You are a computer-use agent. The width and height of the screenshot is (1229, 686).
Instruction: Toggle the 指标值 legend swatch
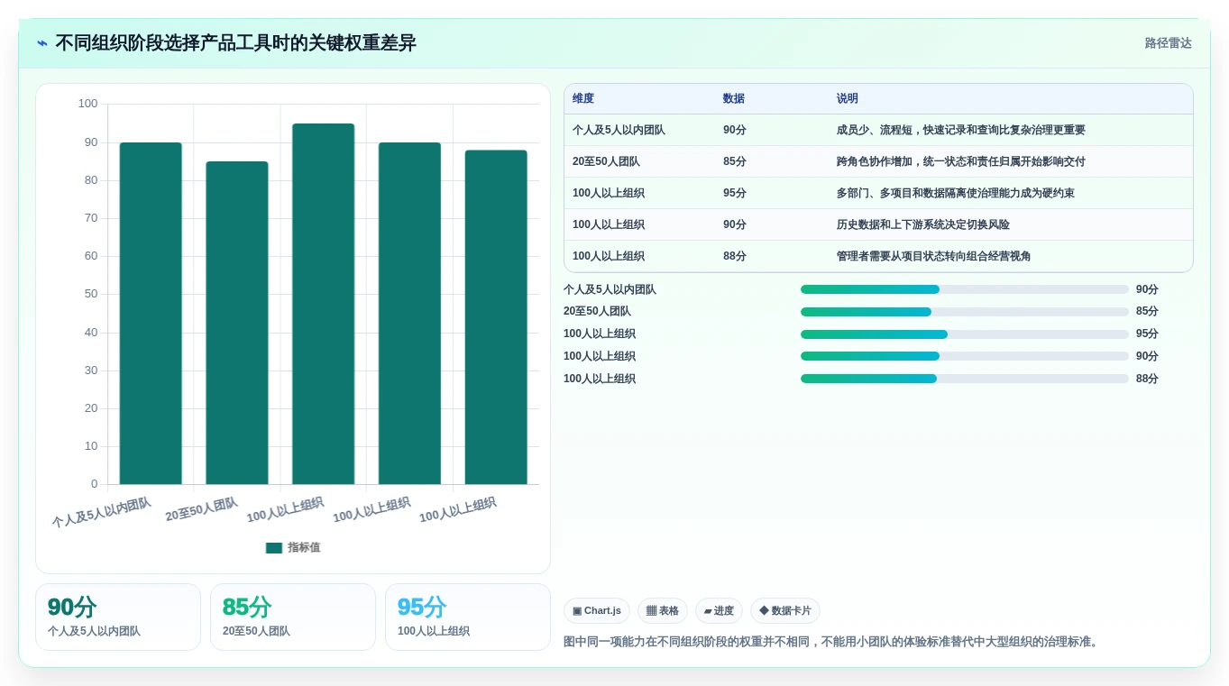pyautogui.click(x=274, y=548)
